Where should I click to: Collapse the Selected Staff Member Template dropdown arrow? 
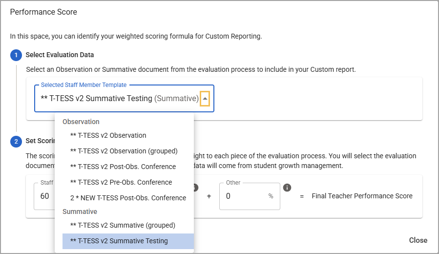205,99
